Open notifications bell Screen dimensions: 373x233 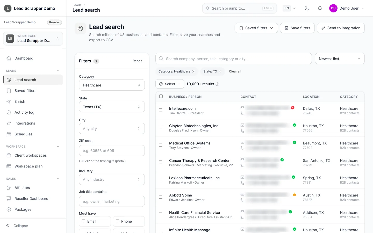320,8
